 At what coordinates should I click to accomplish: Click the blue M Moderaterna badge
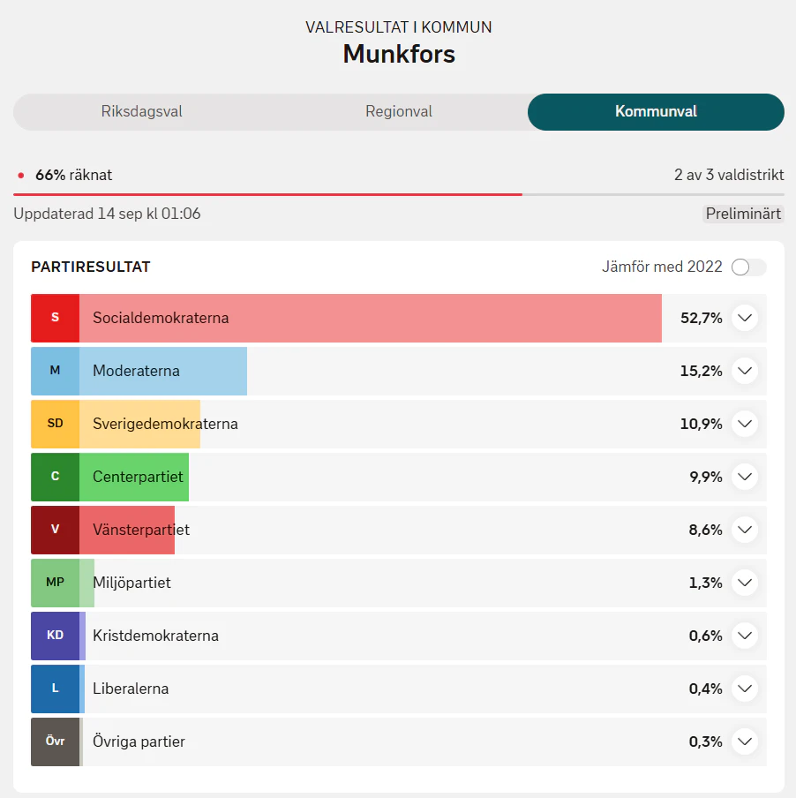(55, 371)
